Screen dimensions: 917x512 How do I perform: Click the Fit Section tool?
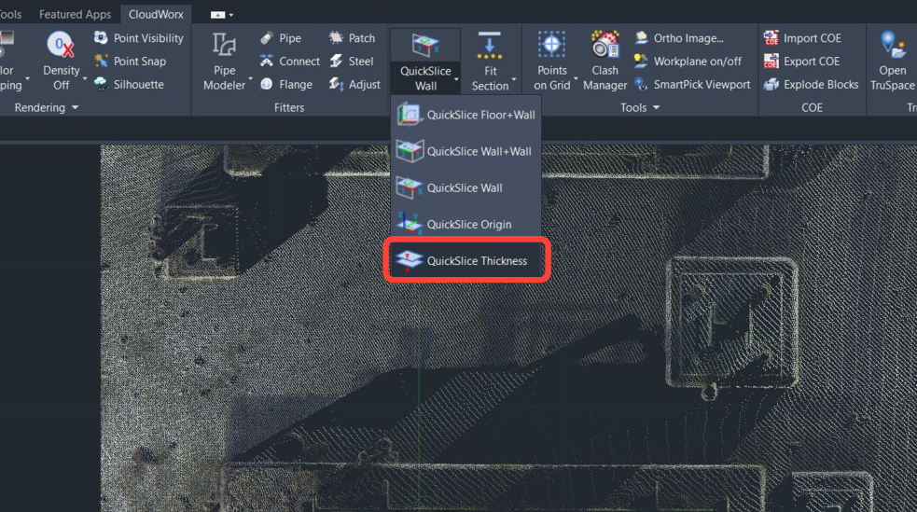click(x=490, y=62)
